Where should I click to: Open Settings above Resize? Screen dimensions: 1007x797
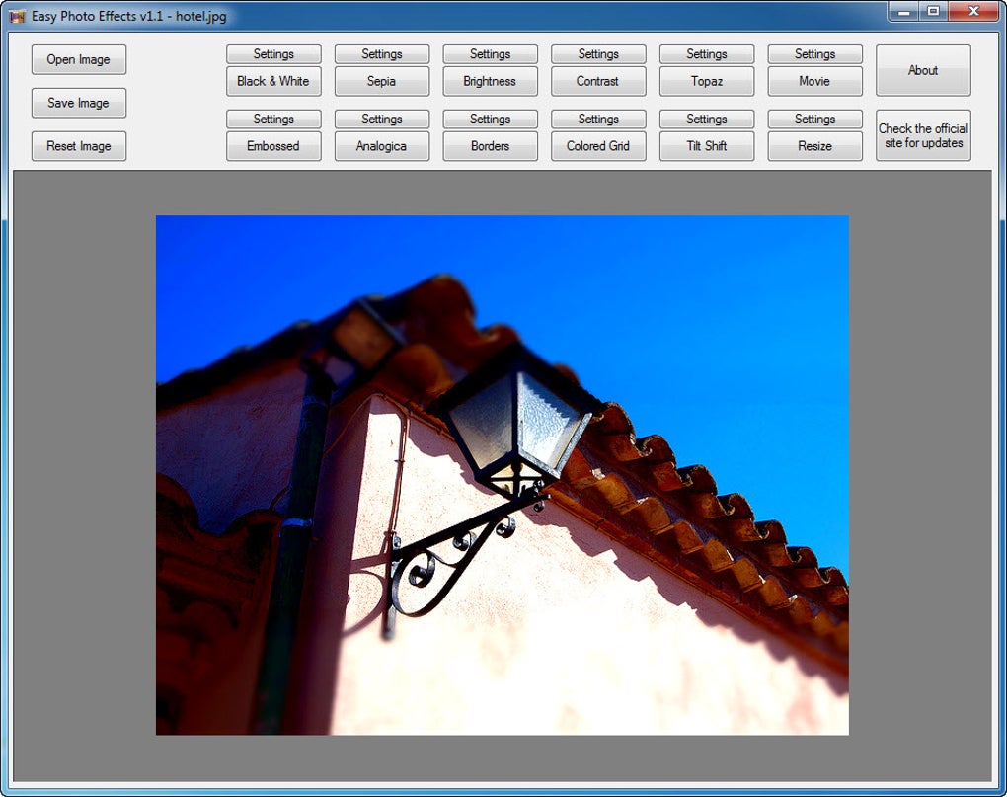pos(814,119)
